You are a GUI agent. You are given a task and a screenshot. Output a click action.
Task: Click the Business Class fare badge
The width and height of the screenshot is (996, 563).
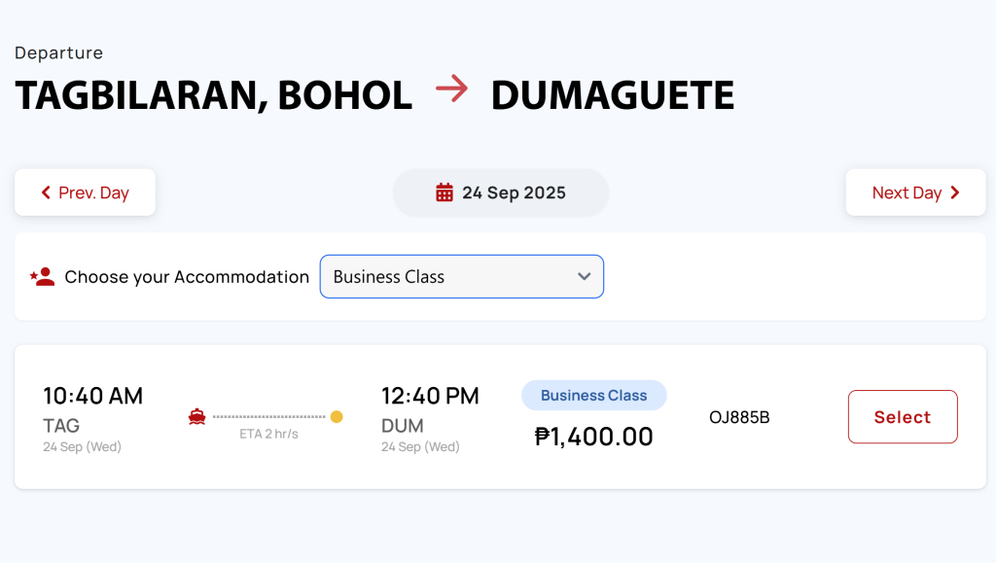pyautogui.click(x=594, y=396)
